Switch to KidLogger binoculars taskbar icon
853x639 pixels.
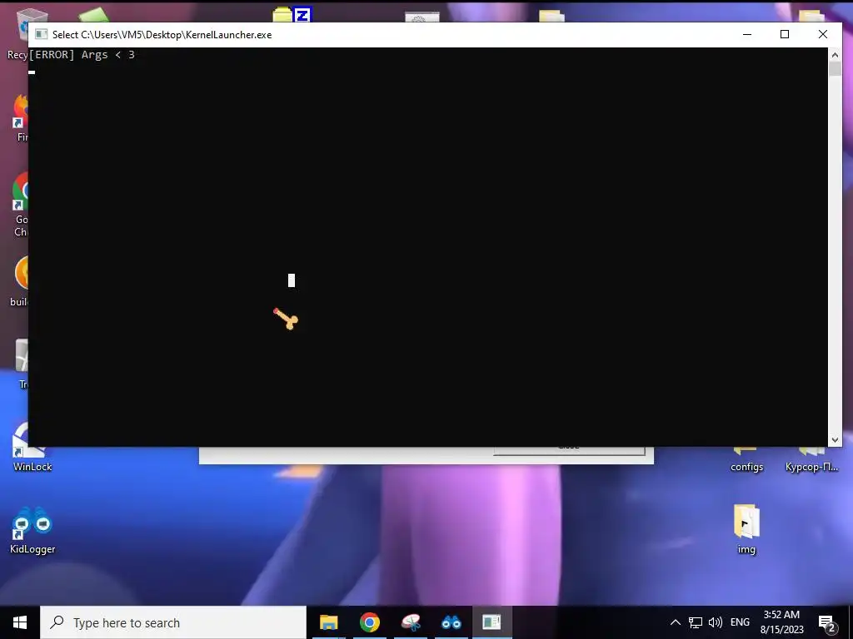click(451, 622)
